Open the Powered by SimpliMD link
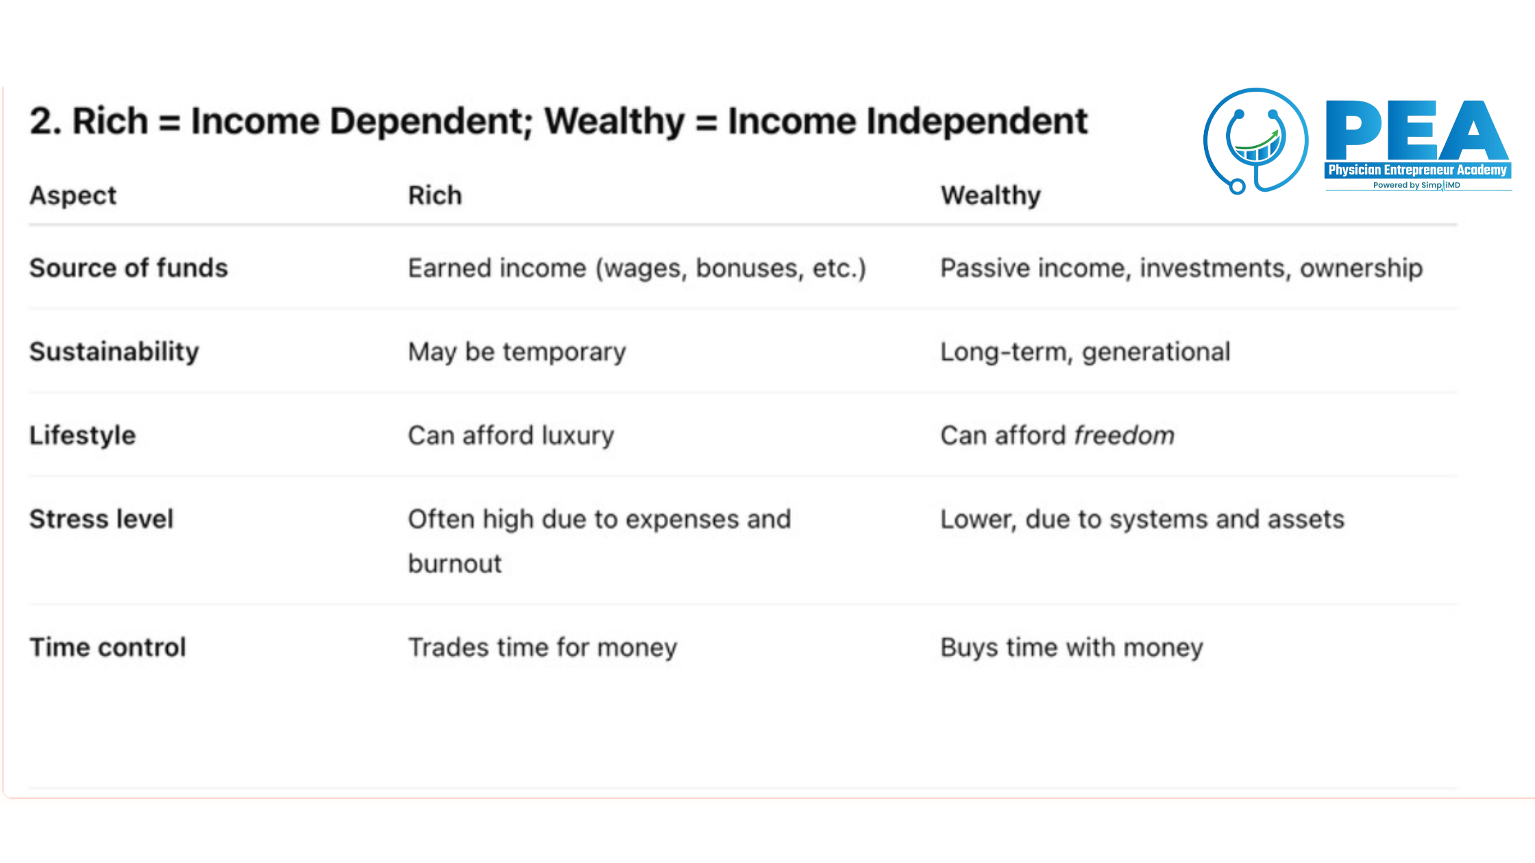The image size is (1535, 863). [1416, 185]
